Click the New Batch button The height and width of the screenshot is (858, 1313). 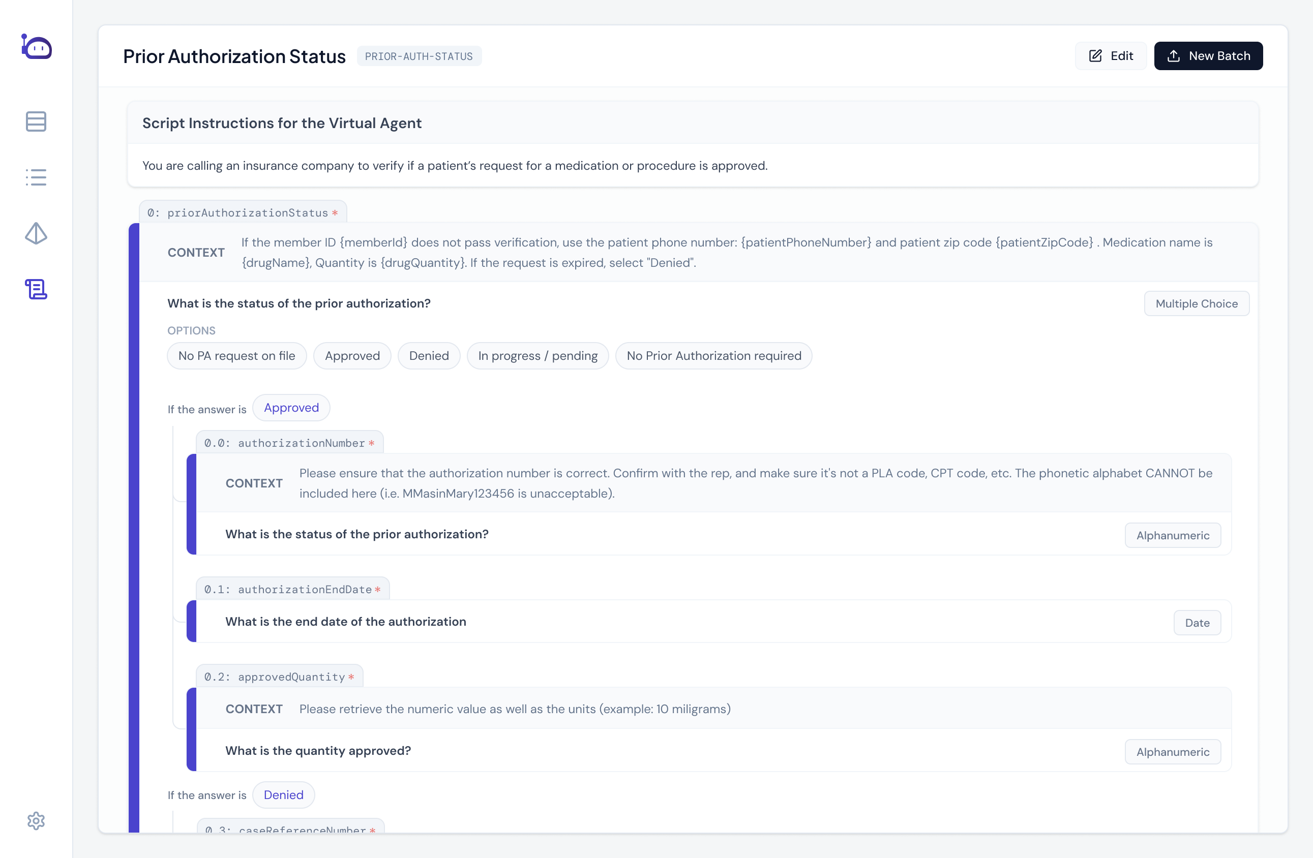pos(1208,55)
